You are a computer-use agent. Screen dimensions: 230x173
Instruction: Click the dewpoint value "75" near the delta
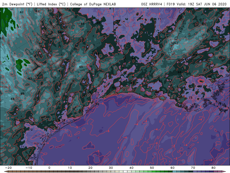point(219,104)
